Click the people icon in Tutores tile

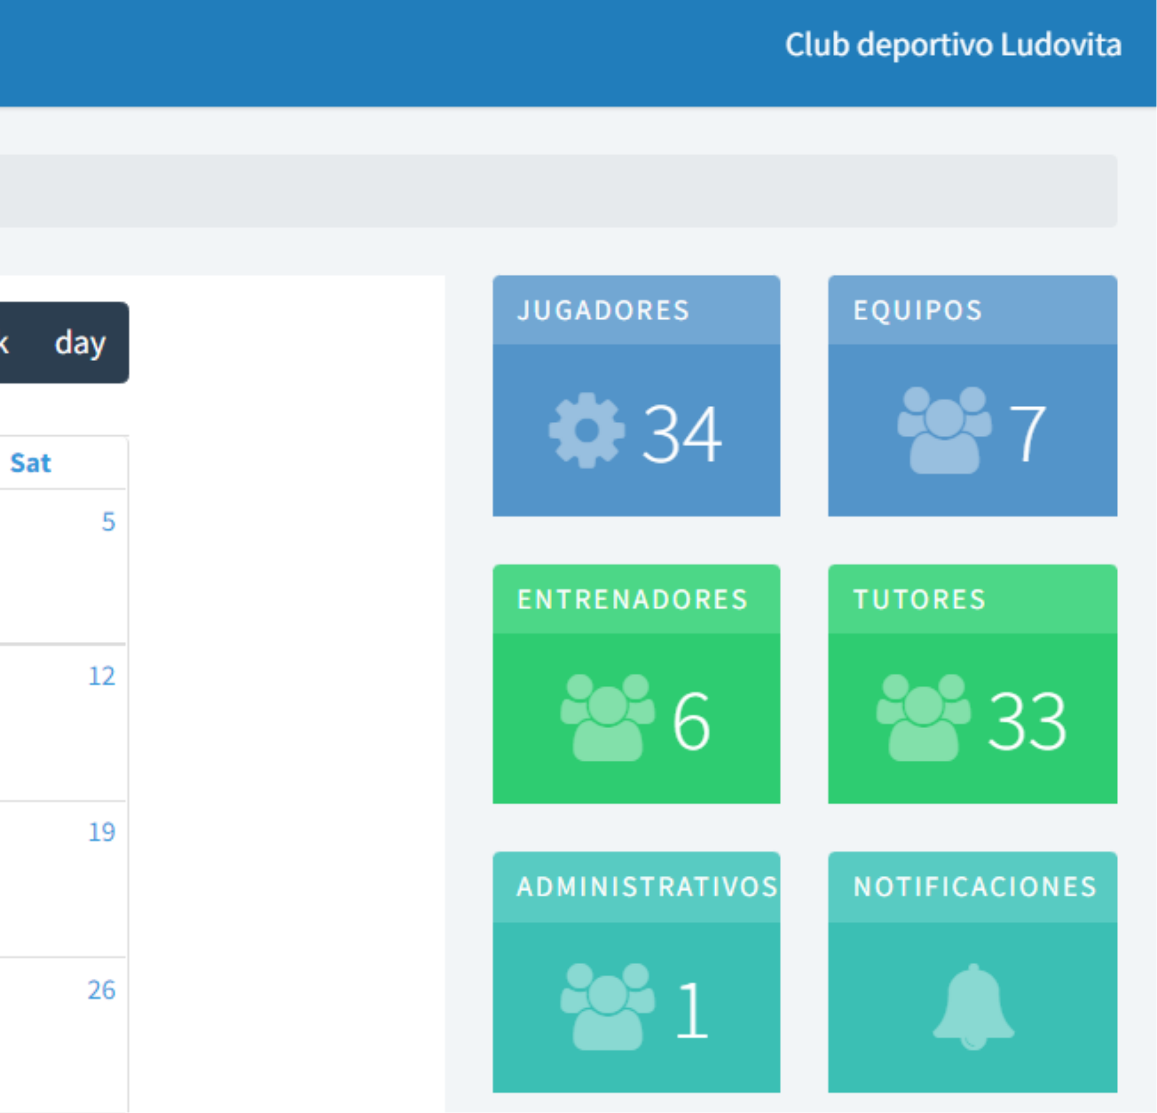(x=923, y=718)
